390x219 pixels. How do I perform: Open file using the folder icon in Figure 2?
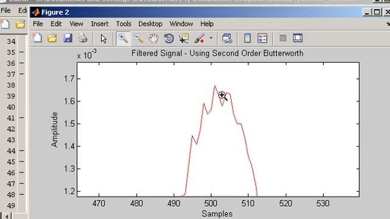52,38
